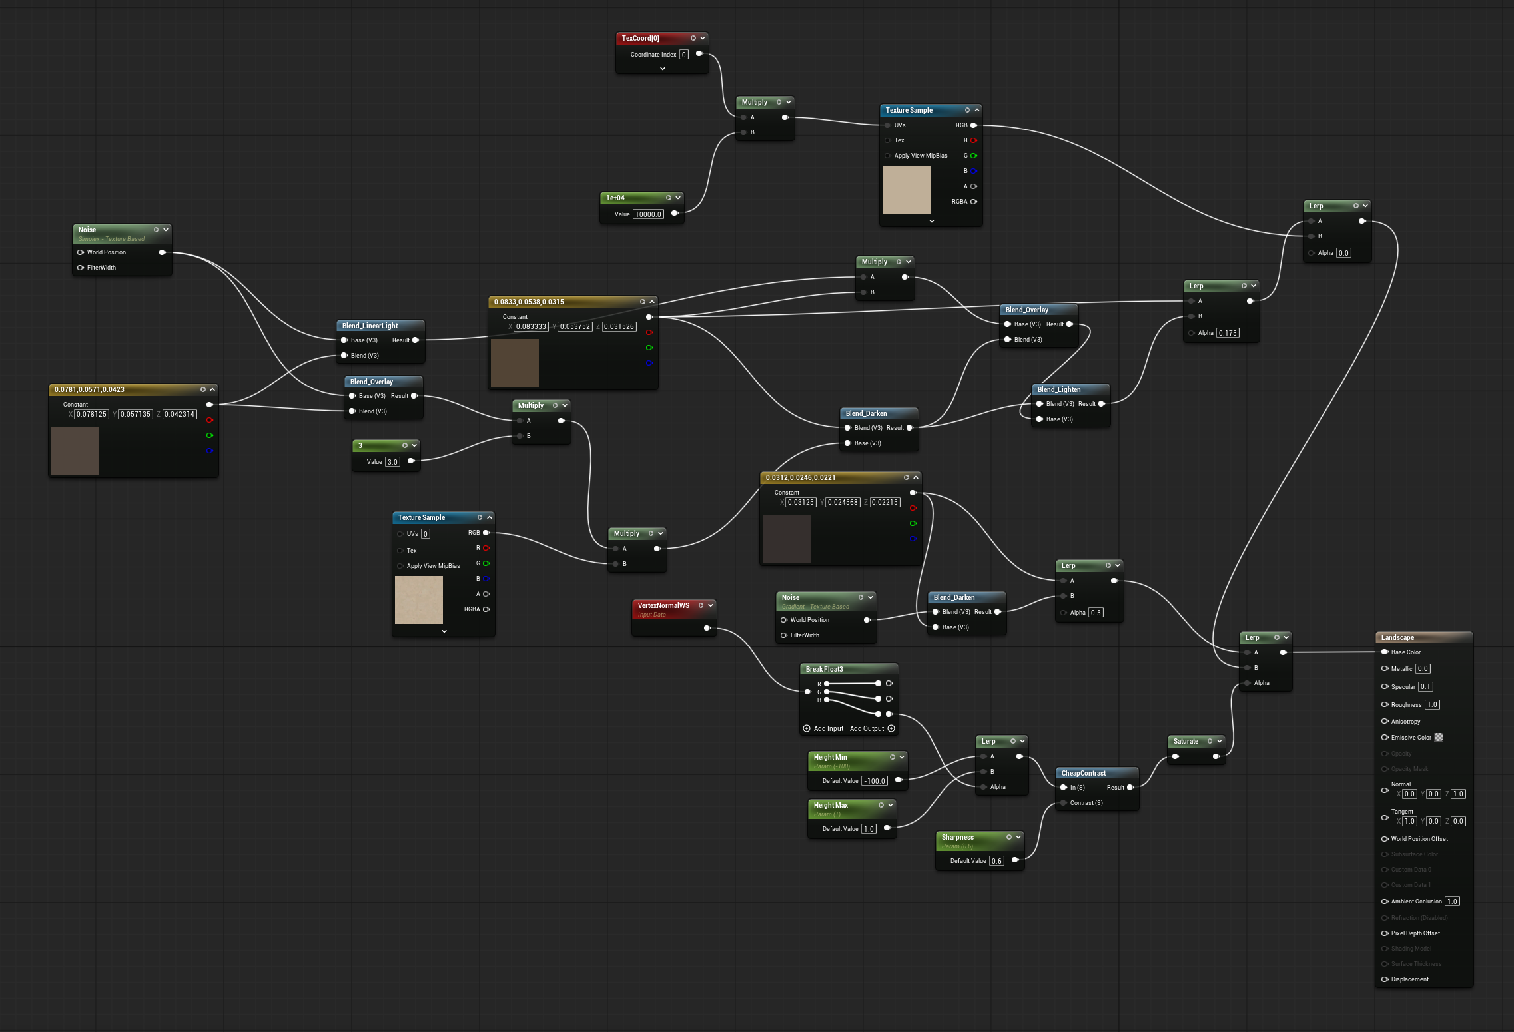Click the Add Input plus icon on Break Float3
This screenshot has height=1032, width=1514.
click(807, 728)
